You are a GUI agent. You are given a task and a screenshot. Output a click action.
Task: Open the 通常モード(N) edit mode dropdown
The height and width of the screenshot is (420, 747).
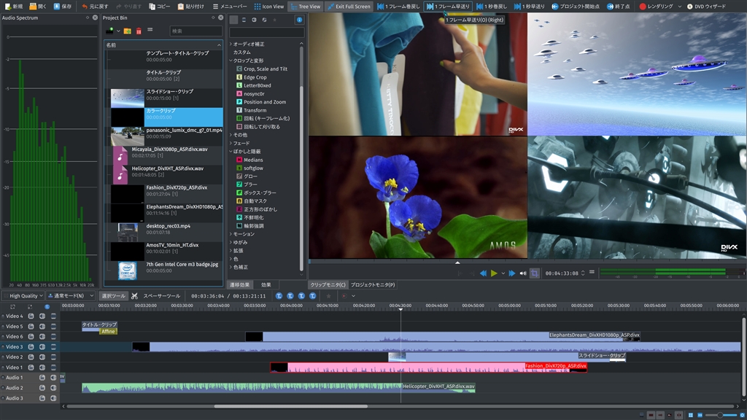[71, 296]
